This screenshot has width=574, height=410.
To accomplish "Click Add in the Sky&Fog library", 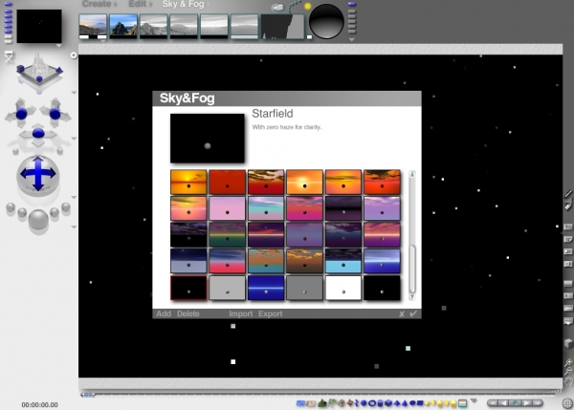I will [164, 313].
